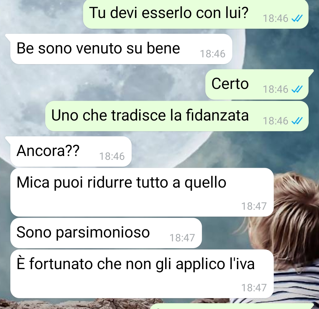Select the message "Be sono venuto su bene"
319x309 pixels.
(x=121, y=49)
